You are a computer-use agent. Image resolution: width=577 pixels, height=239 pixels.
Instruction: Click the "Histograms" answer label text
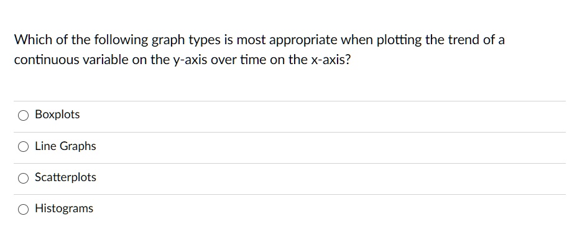[64, 209]
